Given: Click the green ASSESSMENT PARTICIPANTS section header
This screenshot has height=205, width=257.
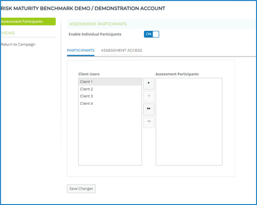Looking at the screenshot, I should click(x=98, y=24).
